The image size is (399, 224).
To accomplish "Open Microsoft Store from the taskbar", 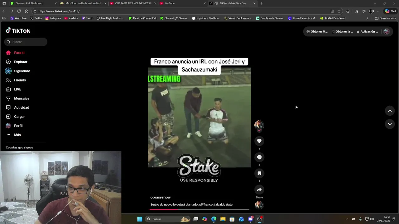I will click(232, 219).
